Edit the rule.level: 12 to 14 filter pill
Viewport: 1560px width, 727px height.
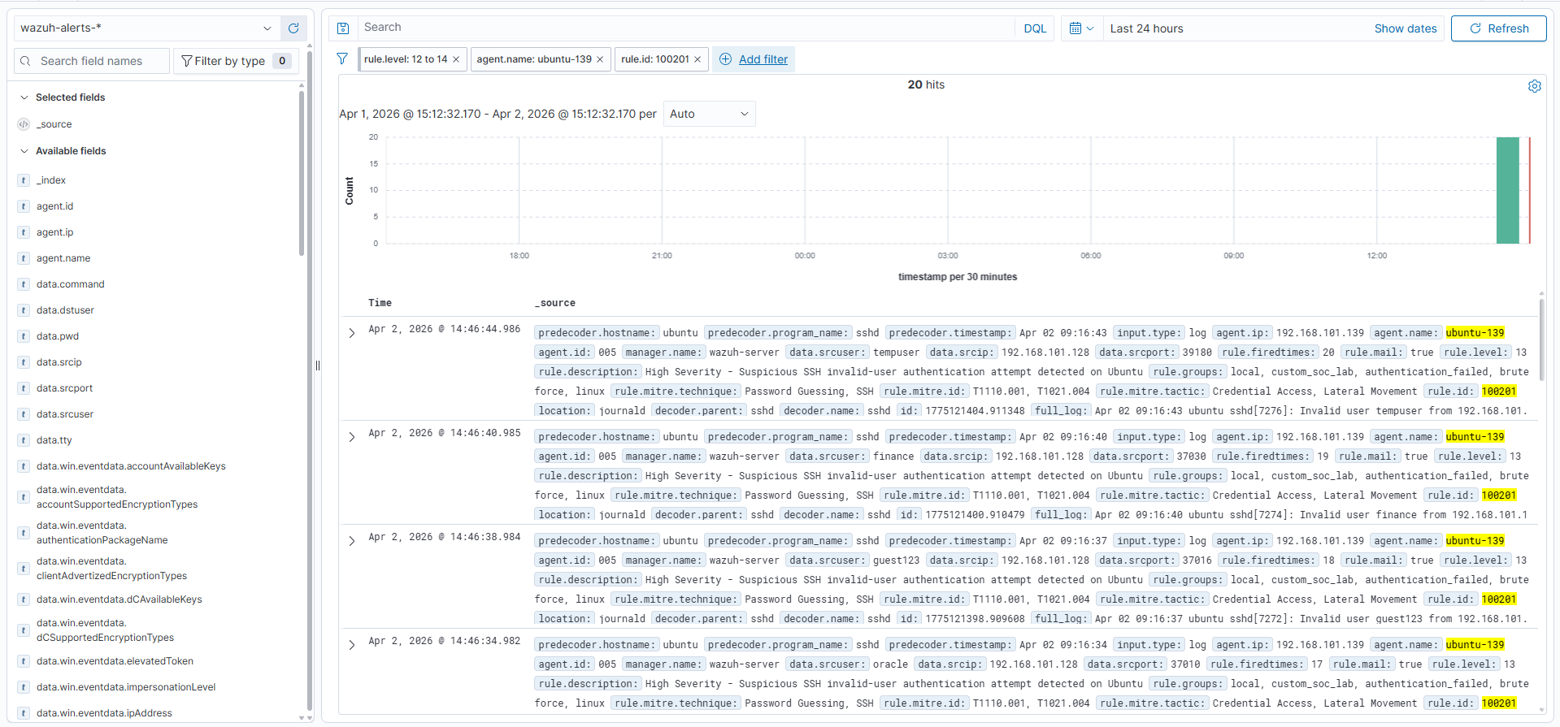click(x=406, y=59)
